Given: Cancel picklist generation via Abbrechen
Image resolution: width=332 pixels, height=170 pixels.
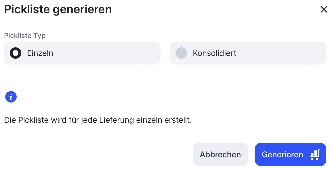Looking at the screenshot, I should [220, 154].
